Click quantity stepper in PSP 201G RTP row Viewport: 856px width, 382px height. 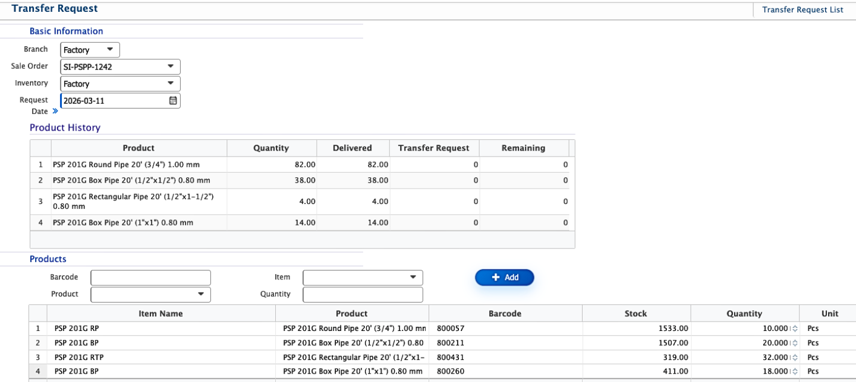tap(795, 358)
